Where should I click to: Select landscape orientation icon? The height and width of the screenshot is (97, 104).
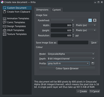point(90,20)
